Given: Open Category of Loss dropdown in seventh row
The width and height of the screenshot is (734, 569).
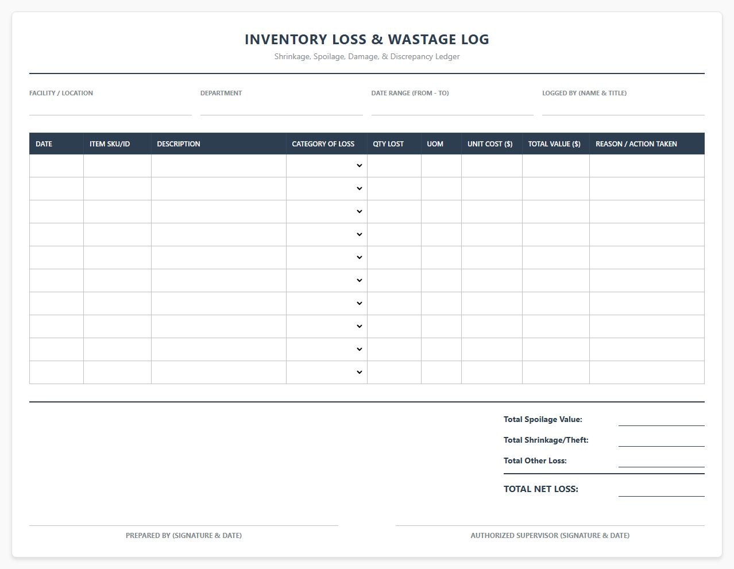Looking at the screenshot, I should coord(327,304).
